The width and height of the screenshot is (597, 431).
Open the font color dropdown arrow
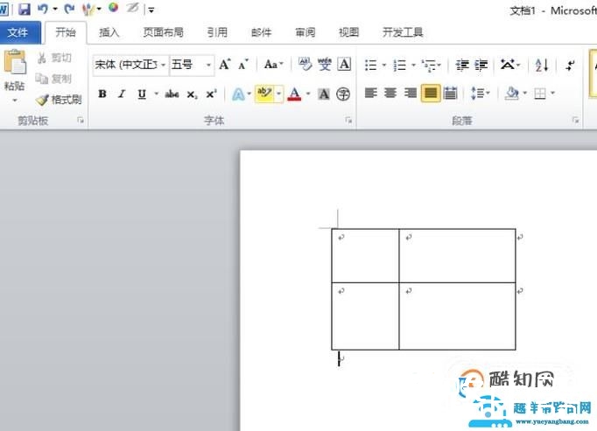[308, 94]
